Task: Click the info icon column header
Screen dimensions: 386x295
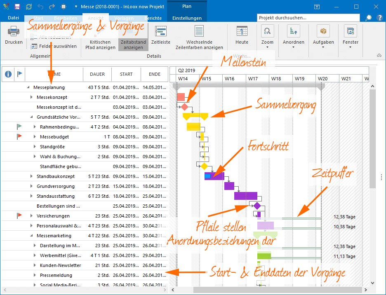Action: click(x=8, y=74)
